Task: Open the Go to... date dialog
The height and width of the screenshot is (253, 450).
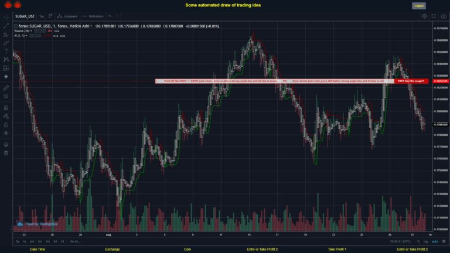Action: click(x=75, y=241)
